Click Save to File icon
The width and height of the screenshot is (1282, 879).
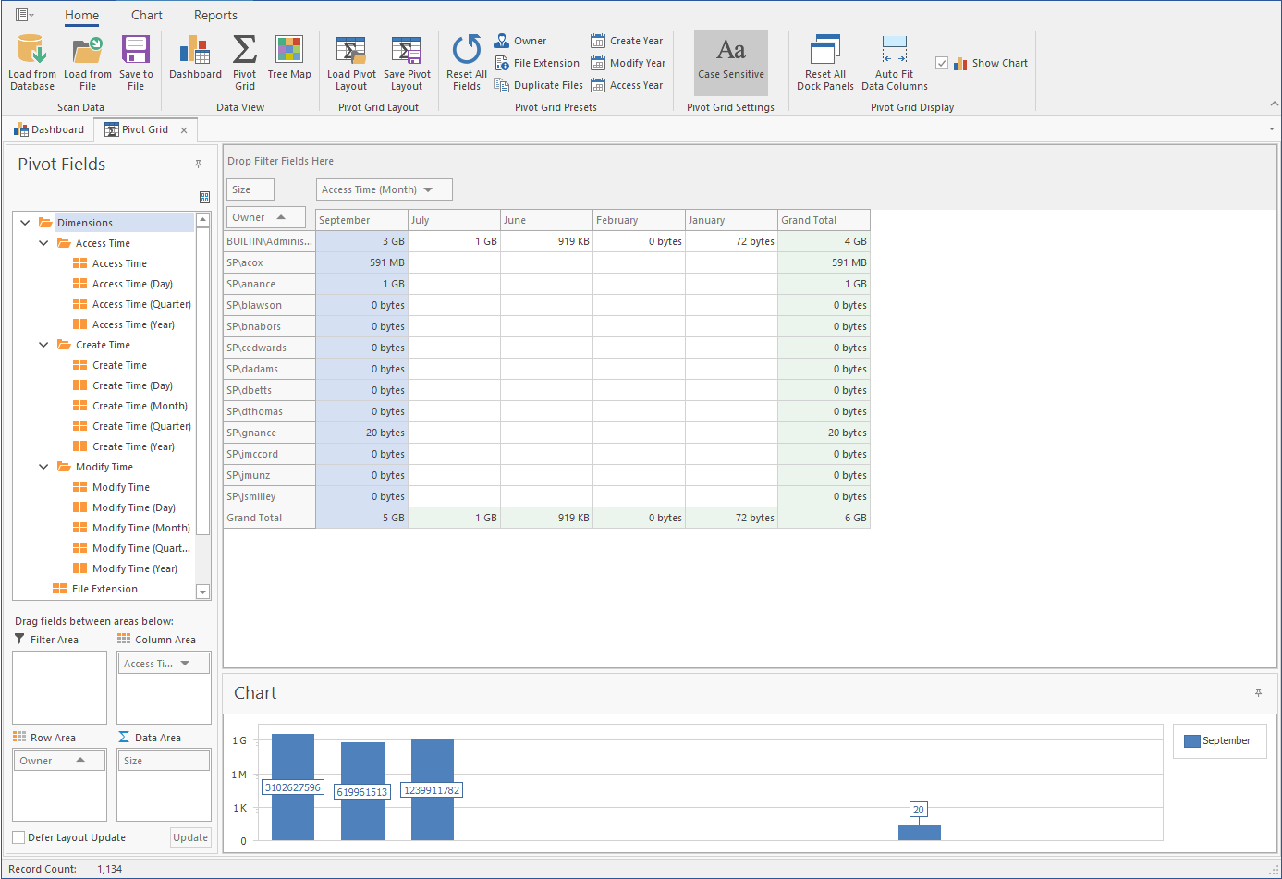click(x=136, y=52)
